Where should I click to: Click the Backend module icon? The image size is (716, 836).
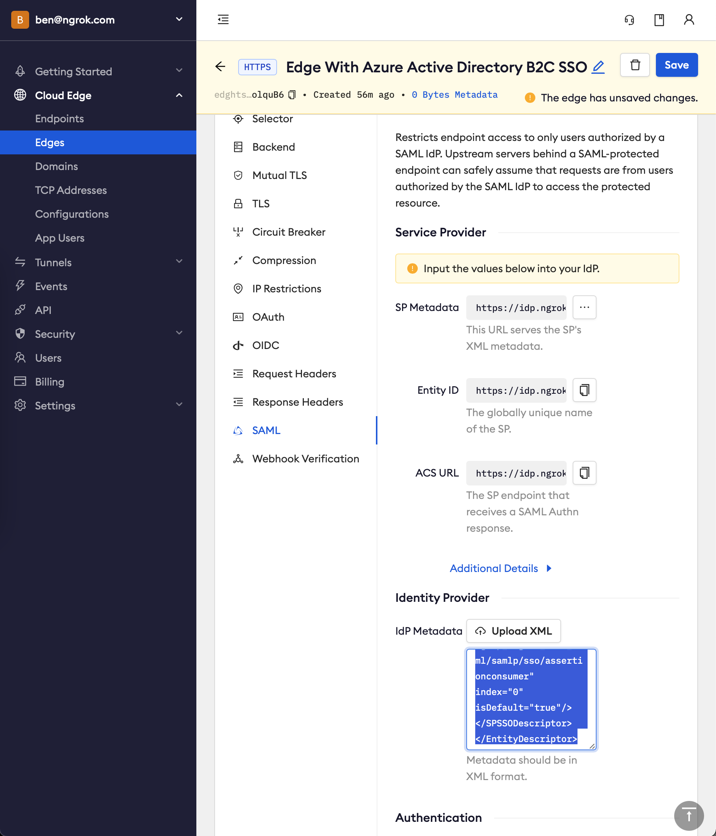238,147
